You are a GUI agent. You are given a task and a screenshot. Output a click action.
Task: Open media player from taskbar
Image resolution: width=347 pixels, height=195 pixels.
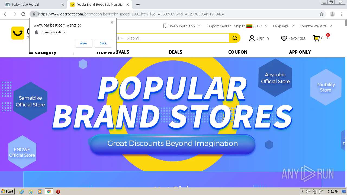point(40,191)
